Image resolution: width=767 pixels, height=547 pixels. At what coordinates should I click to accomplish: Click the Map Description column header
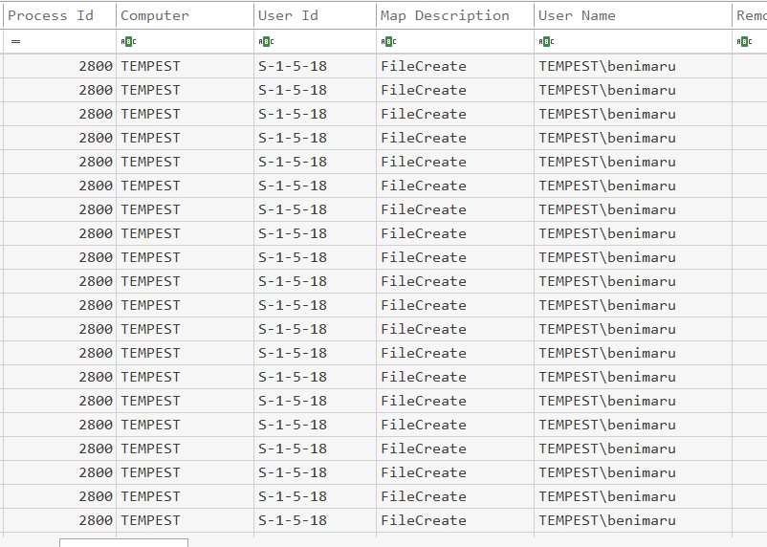point(455,15)
